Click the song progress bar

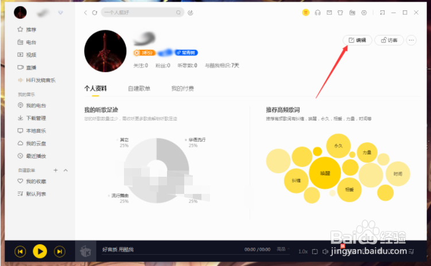point(196,255)
